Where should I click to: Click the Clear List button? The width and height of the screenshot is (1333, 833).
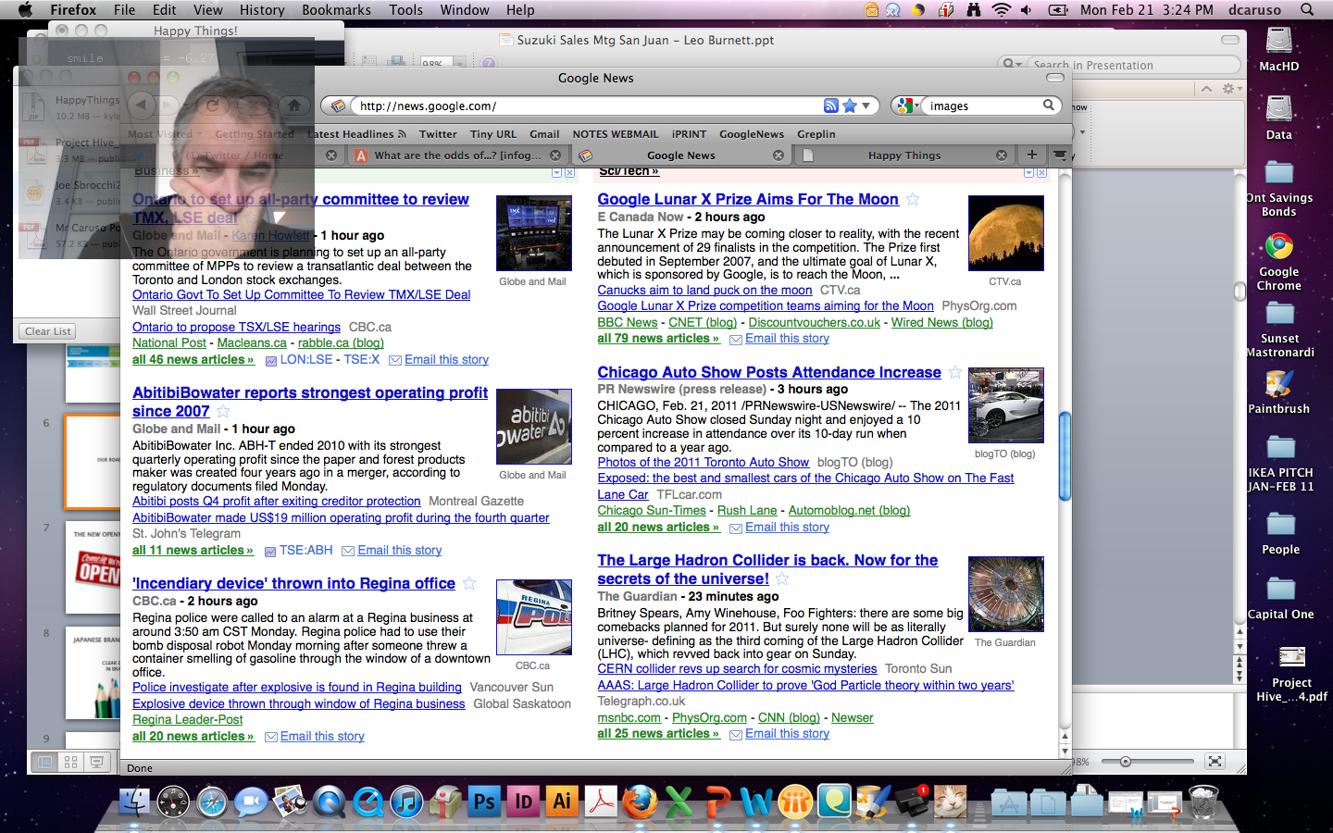(48, 331)
